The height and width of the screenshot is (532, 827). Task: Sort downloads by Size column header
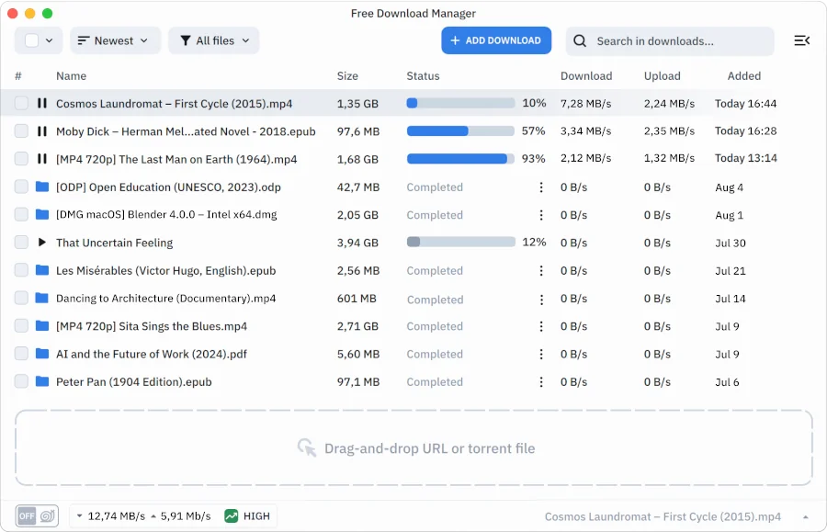point(347,76)
